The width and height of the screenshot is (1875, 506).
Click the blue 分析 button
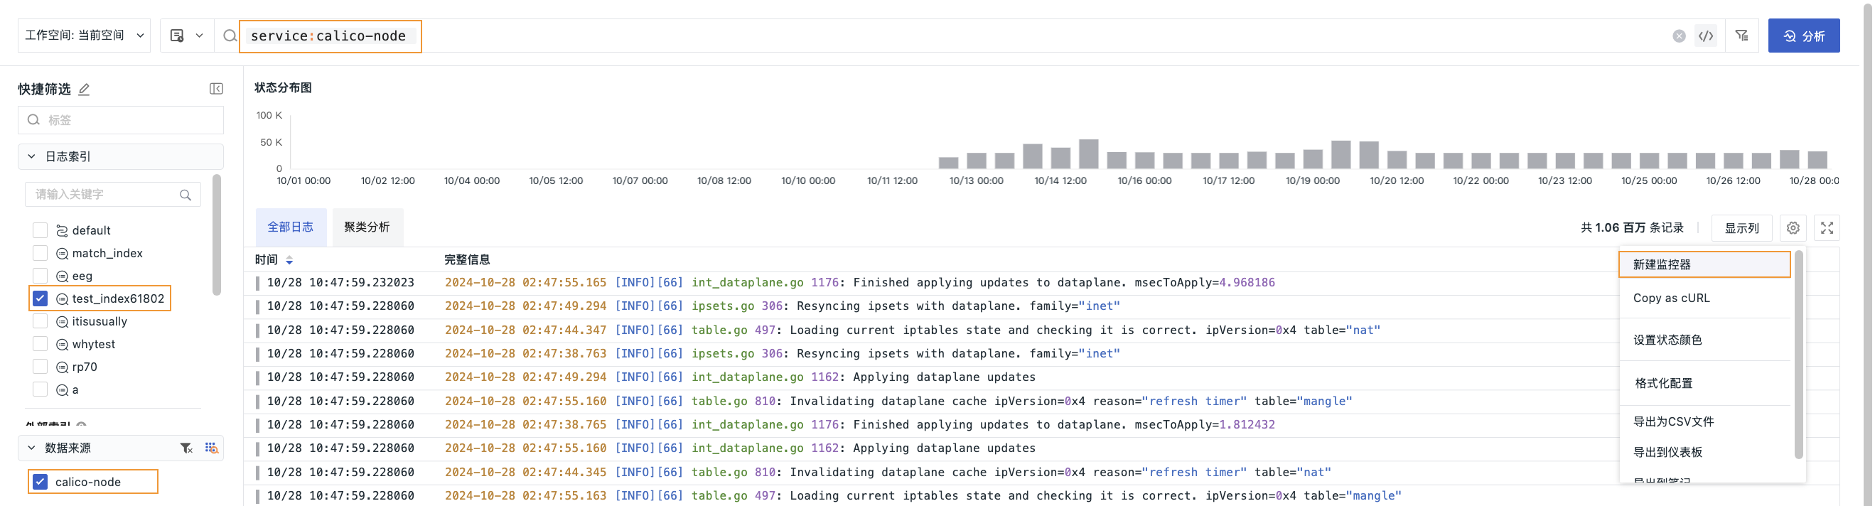[1803, 36]
